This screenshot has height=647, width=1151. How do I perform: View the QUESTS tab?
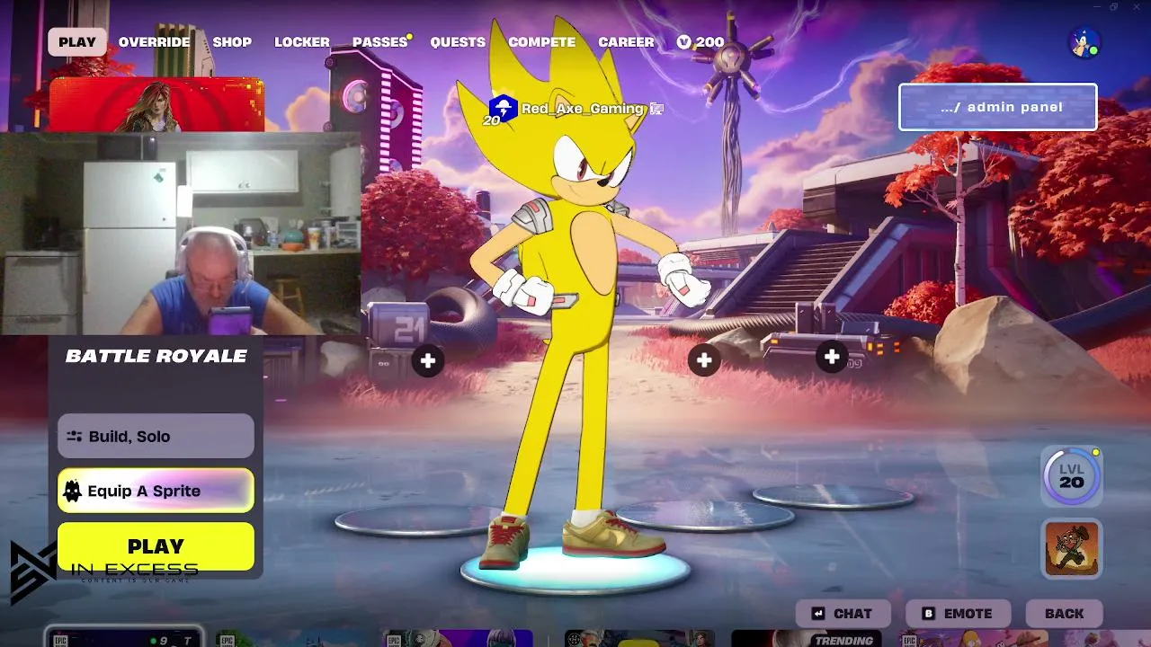pyautogui.click(x=458, y=42)
